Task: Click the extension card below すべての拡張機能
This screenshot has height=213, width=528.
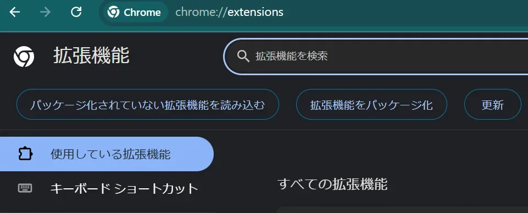Action: [x=402, y=210]
